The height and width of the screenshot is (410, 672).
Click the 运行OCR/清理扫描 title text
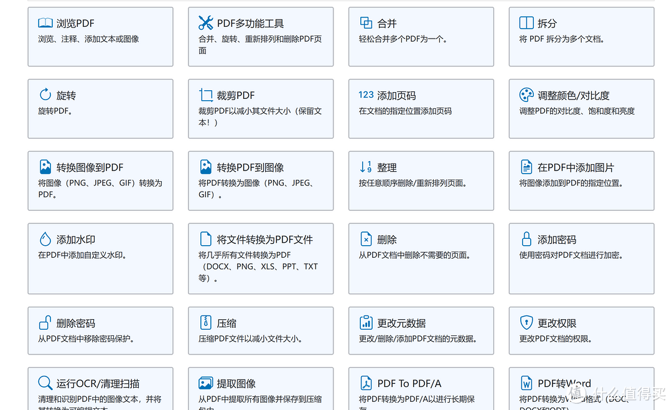pyautogui.click(x=98, y=383)
